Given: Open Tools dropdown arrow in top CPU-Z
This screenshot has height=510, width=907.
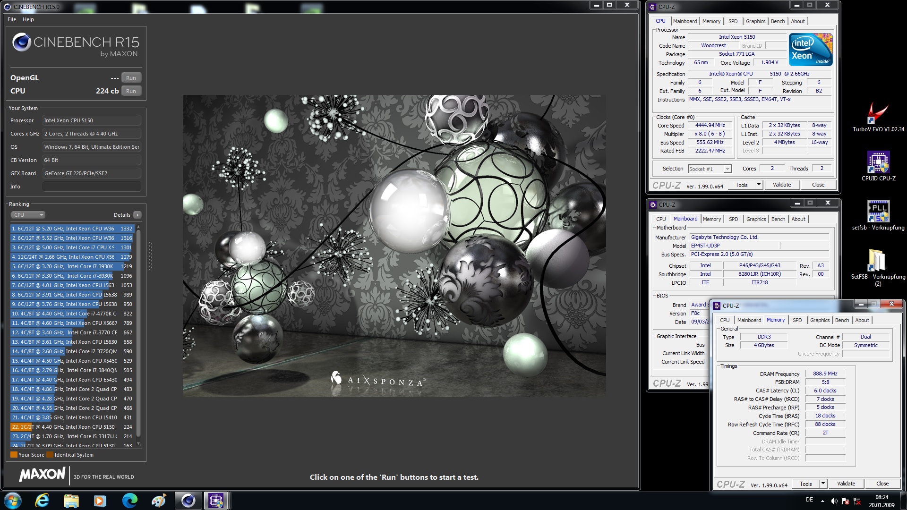Looking at the screenshot, I should tap(759, 185).
